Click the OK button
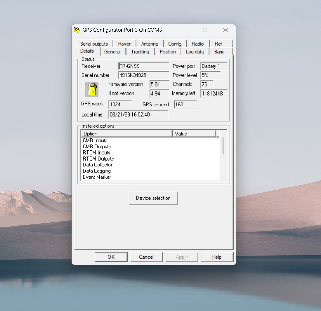Viewport: 321px width, 311px height. [x=111, y=257]
